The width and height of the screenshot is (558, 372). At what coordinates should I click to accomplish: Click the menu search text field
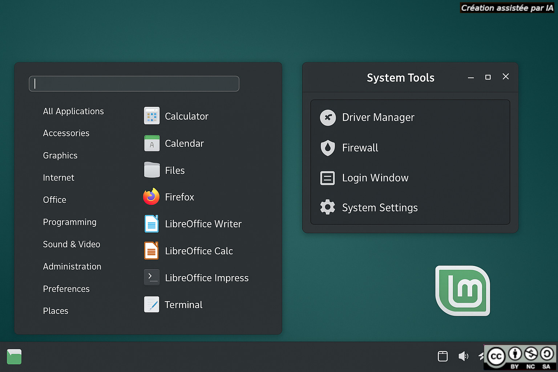tap(134, 84)
